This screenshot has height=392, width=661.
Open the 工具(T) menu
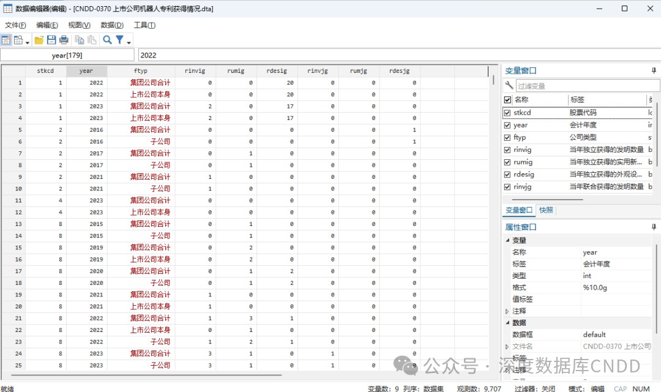(144, 25)
